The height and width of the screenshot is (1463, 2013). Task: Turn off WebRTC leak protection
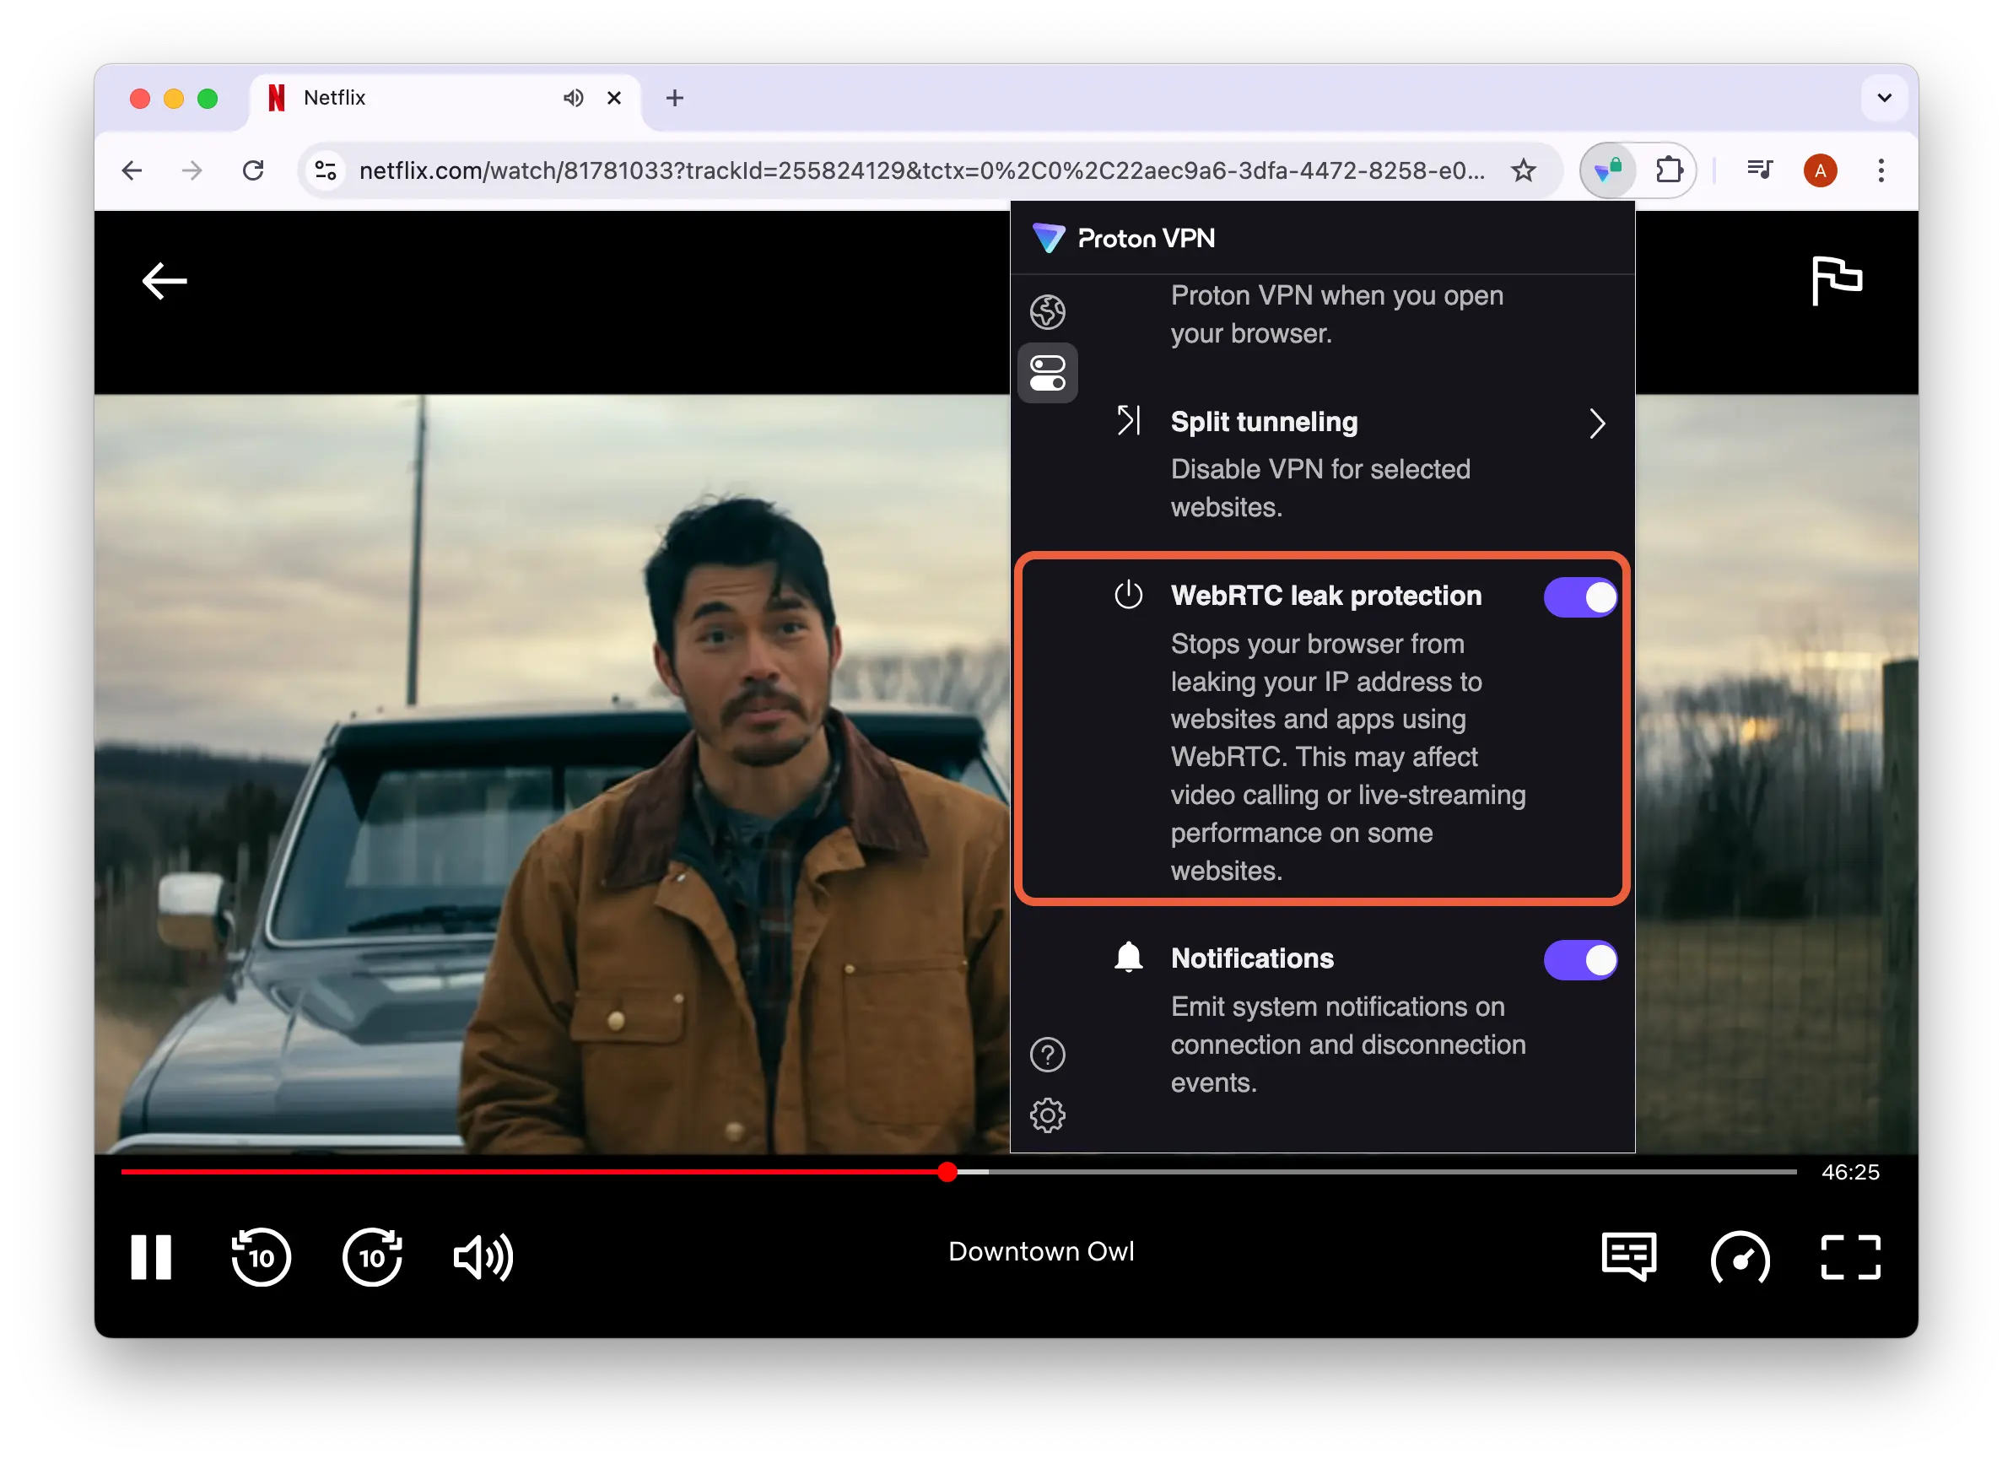tap(1580, 597)
